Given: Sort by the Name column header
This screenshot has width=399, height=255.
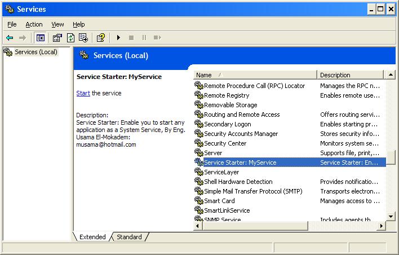Looking at the screenshot, I should pos(255,75).
